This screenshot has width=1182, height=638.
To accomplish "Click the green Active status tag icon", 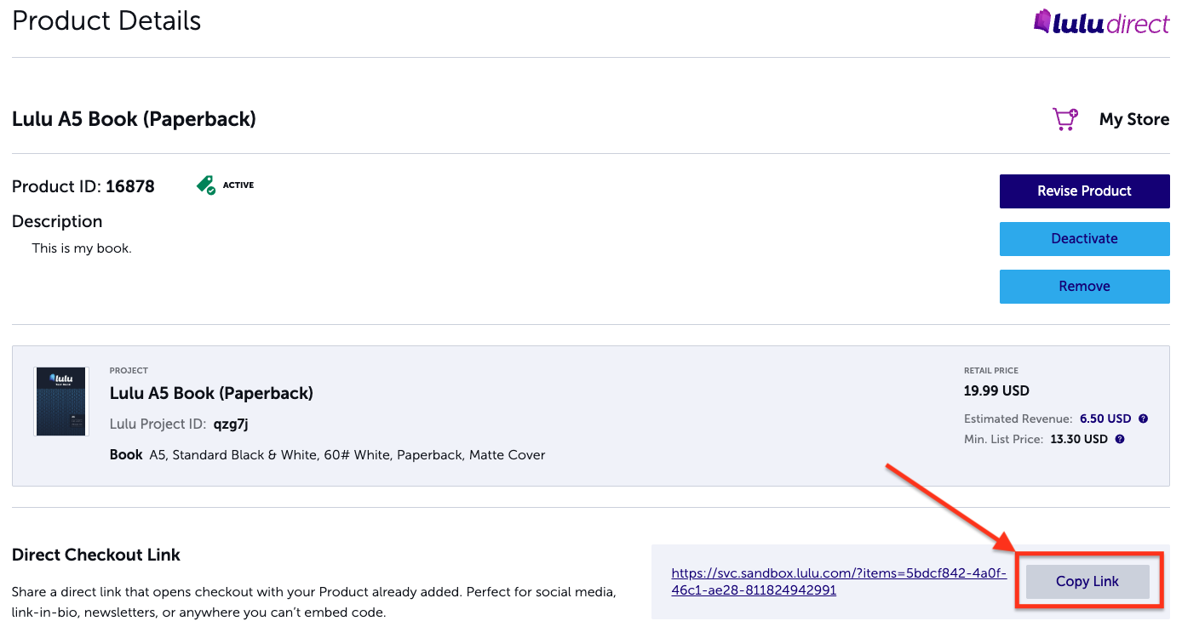I will point(205,185).
